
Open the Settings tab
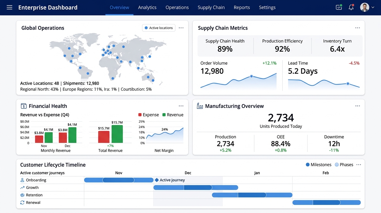267,7
